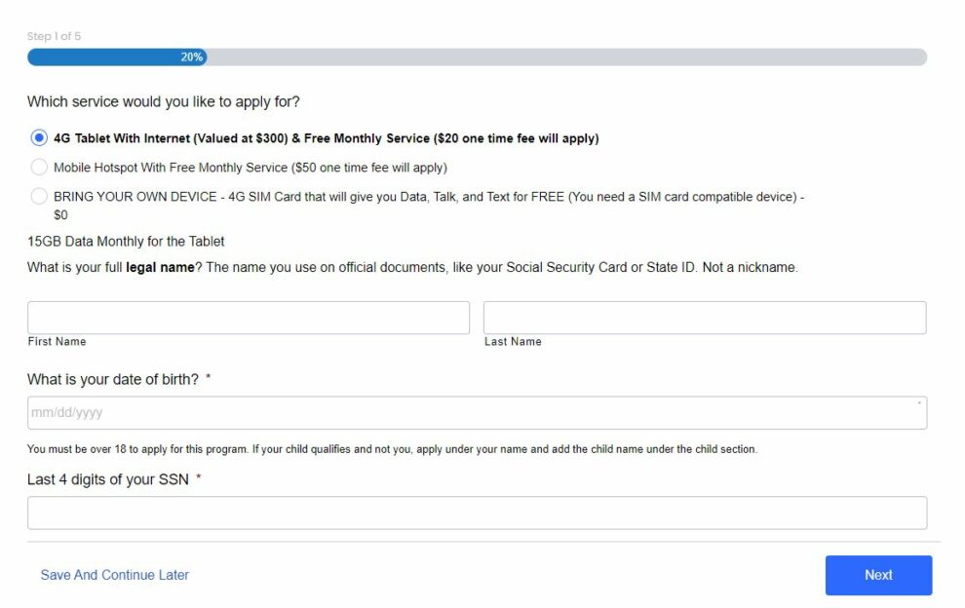The width and height of the screenshot is (965, 608).
Task: Click the Last Name caption label
Action: 513,342
